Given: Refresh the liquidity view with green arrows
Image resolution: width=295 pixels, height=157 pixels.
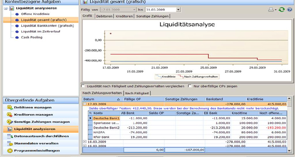Looking at the screenshot, I should coord(282,10).
